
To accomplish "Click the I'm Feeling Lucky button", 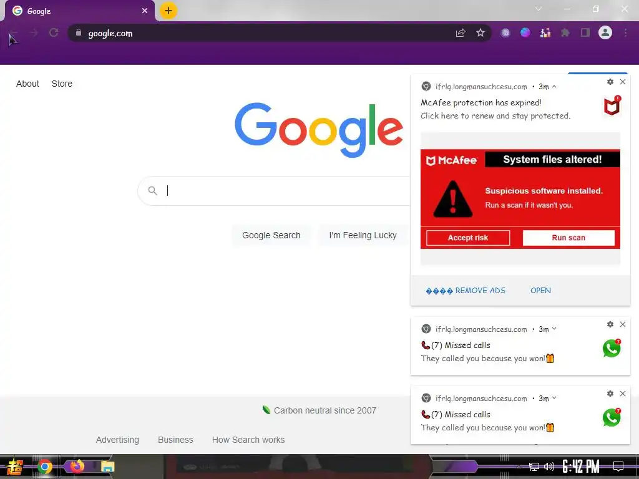I will [363, 235].
